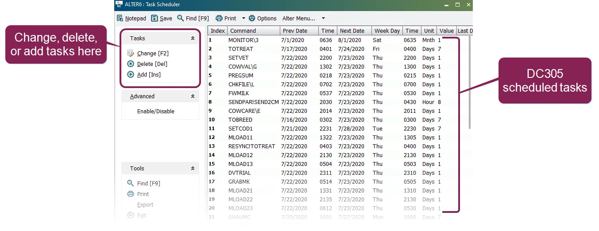599x231 pixels.
Task: Sort by the Next Date column header
Action: 355,31
